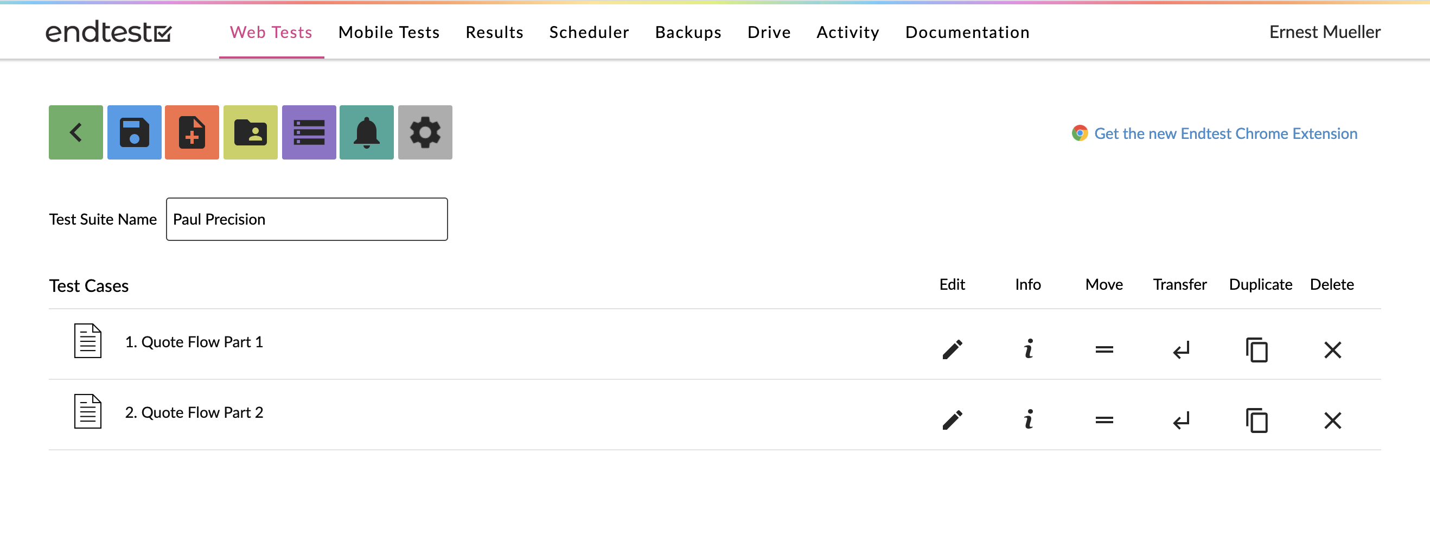Open the Results page
The height and width of the screenshot is (535, 1430).
[494, 32]
